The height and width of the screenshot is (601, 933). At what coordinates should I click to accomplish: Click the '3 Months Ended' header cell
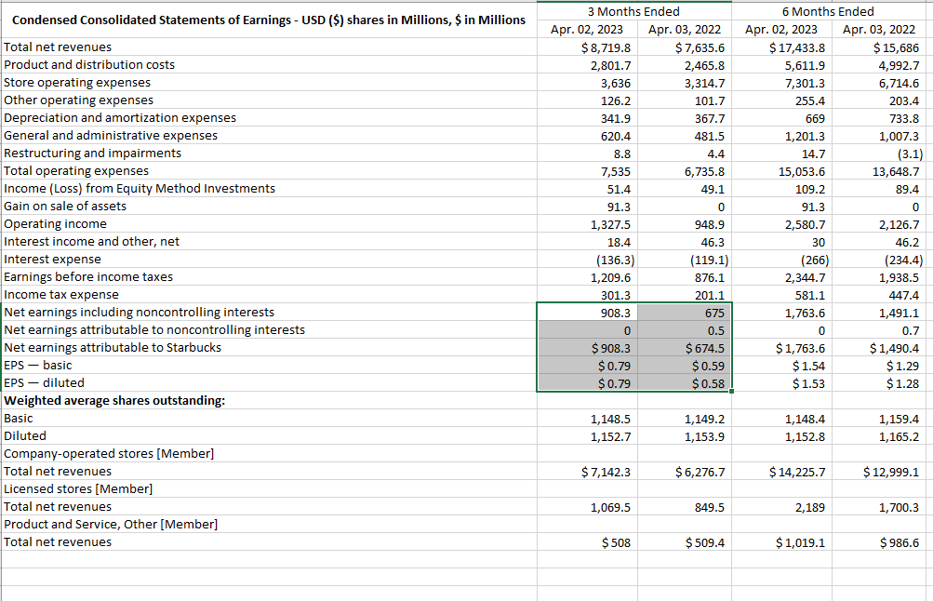(x=633, y=11)
